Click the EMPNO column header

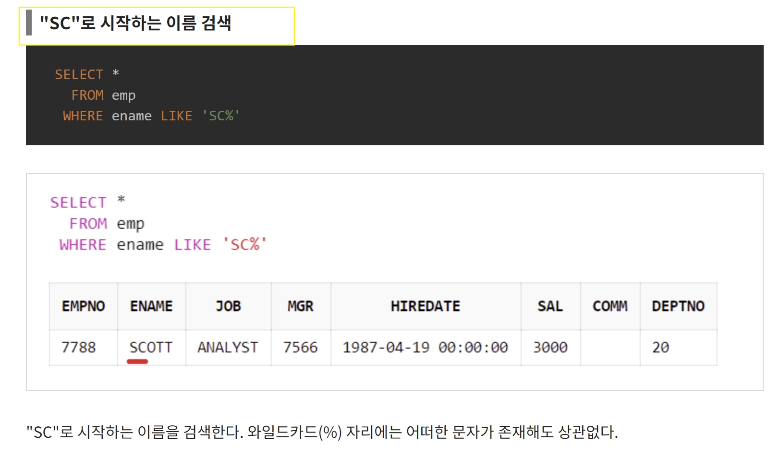click(84, 306)
